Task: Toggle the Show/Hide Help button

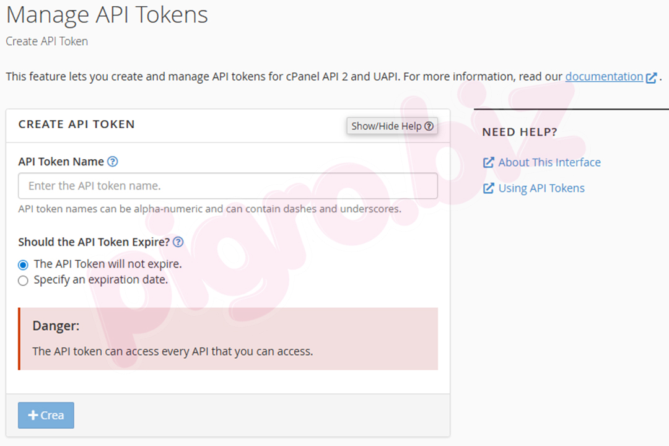Action: tap(391, 126)
